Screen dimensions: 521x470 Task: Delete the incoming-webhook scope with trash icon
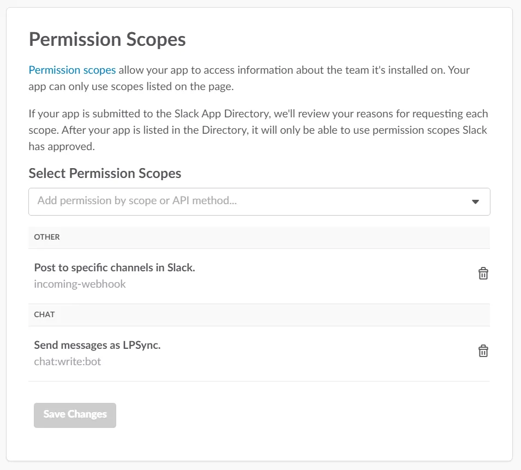(483, 273)
